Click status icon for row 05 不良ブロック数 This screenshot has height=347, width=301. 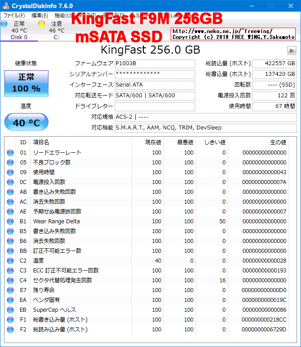pyautogui.click(x=10, y=163)
